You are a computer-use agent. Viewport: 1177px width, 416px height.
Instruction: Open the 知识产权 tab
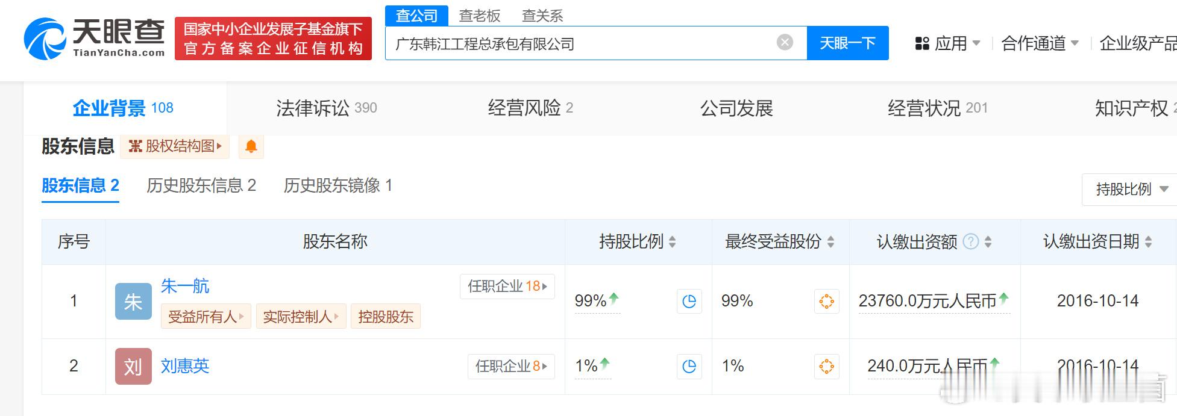1135,108
